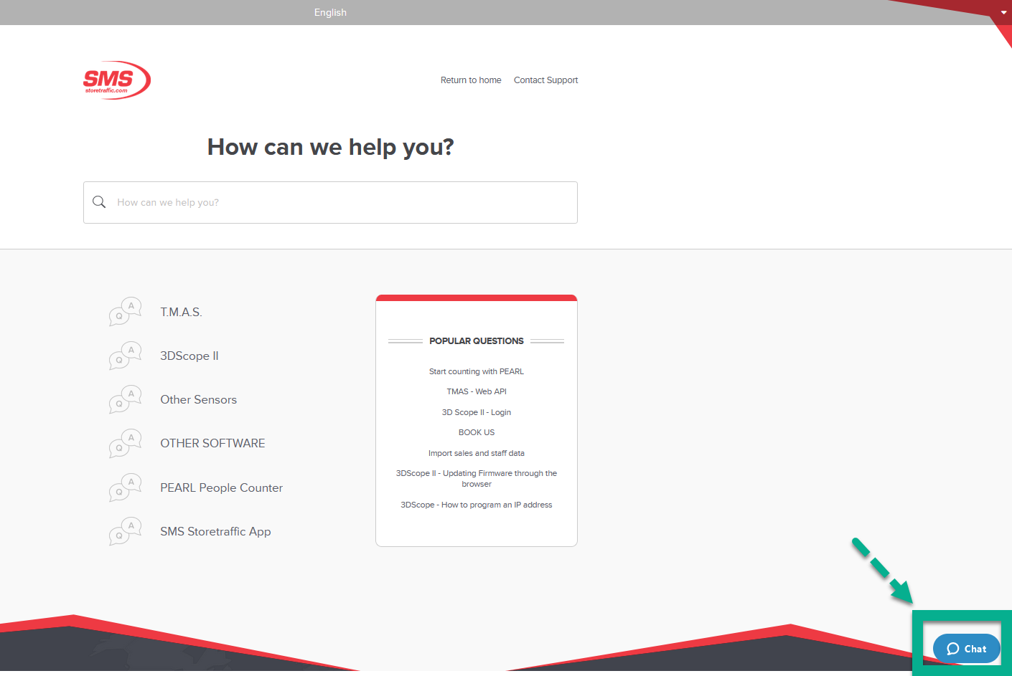Open 'TMAS - Web API' question
Screen dimensions: 1012x676
477,391
